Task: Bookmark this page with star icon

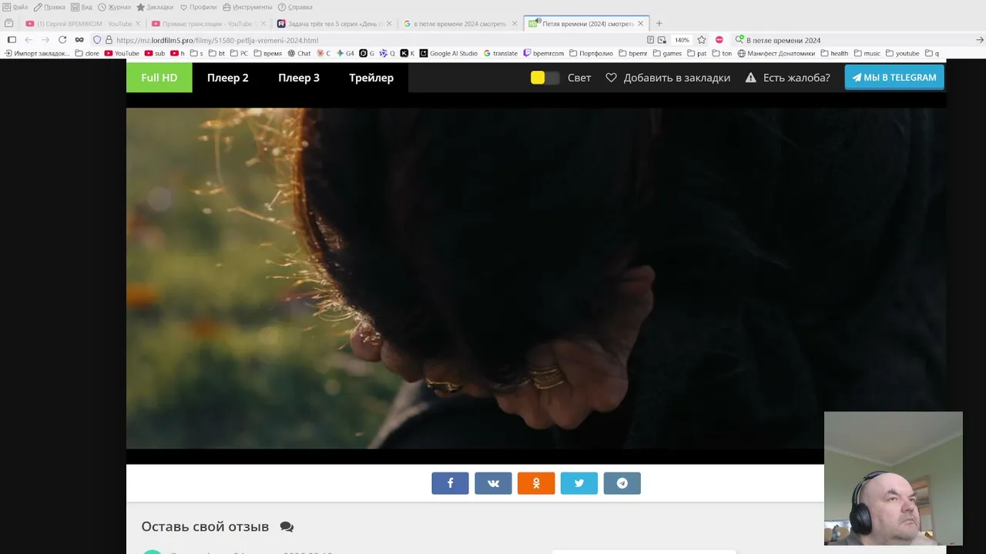Action: (x=702, y=40)
